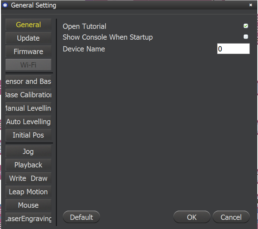The width and height of the screenshot is (258, 229).
Task: Select the Playback settings tab
Action: pos(28,165)
